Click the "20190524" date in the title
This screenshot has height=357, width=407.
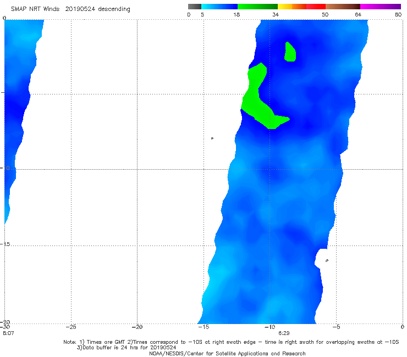(x=80, y=9)
